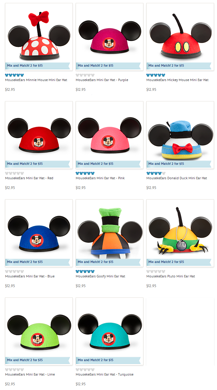
Task: Click Mix and Match banner on red hat
Action: tap(38, 164)
